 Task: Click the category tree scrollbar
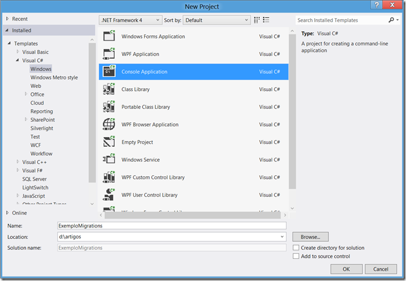tap(92, 113)
